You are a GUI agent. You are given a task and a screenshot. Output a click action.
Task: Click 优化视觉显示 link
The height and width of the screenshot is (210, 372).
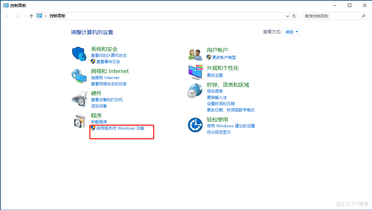point(219,132)
